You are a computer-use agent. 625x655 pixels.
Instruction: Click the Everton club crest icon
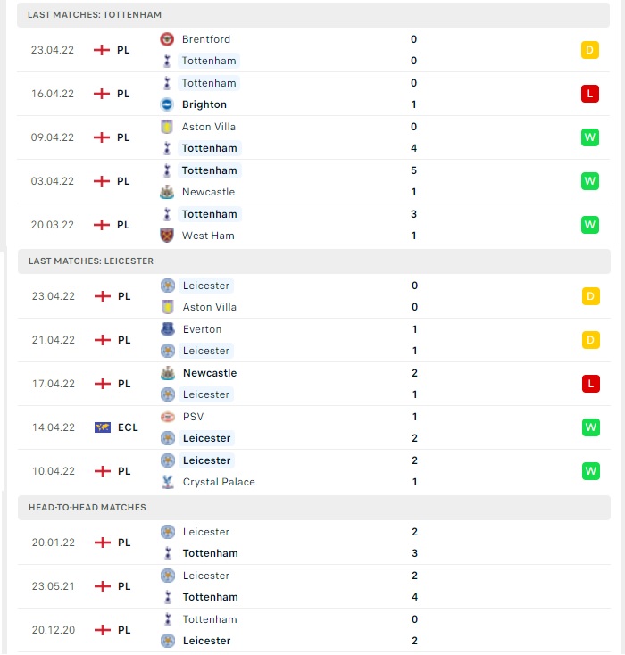168,329
